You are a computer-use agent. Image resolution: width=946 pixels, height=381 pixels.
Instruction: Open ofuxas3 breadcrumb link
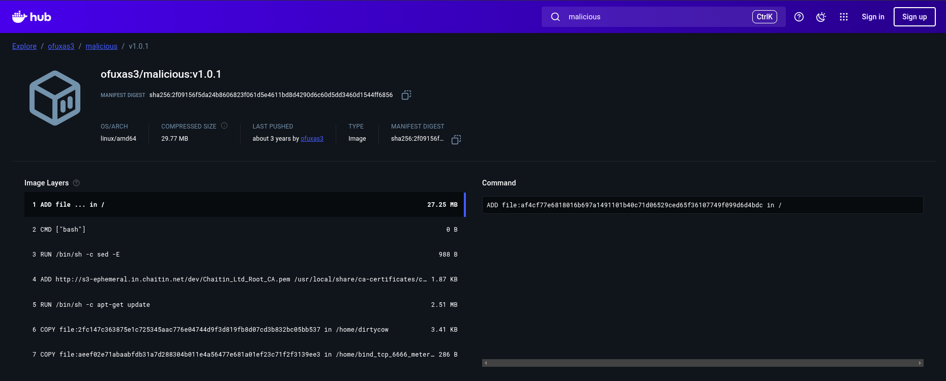point(61,46)
